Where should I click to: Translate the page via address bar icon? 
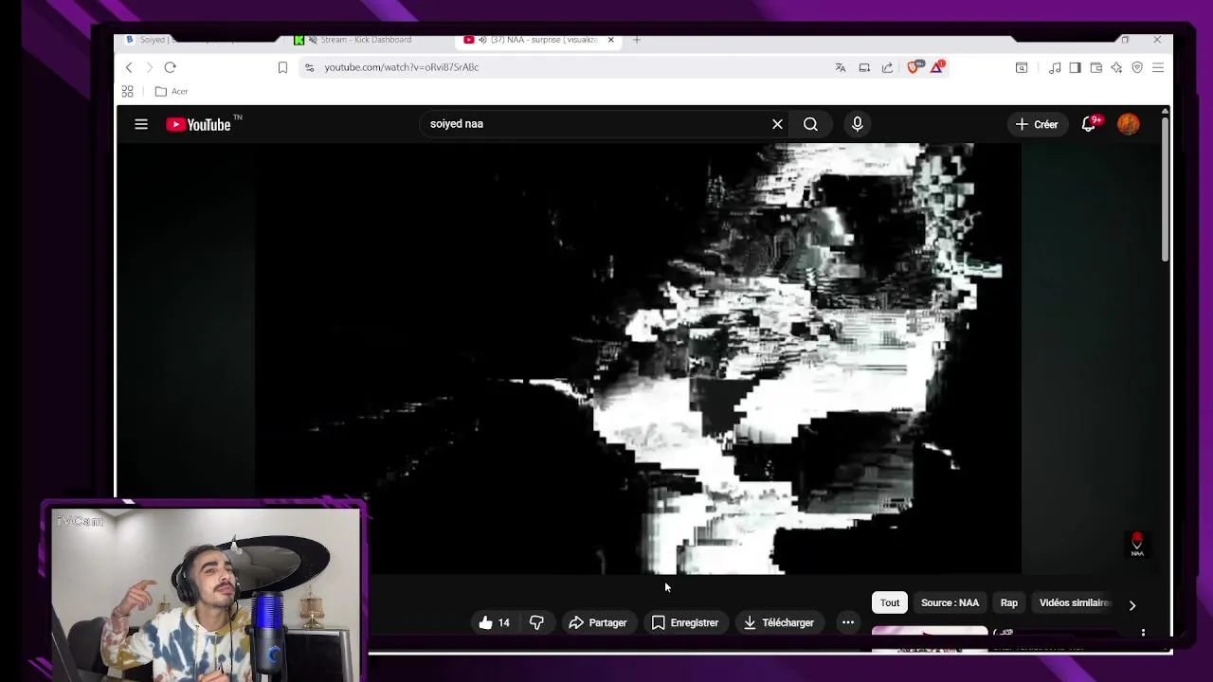tap(841, 67)
